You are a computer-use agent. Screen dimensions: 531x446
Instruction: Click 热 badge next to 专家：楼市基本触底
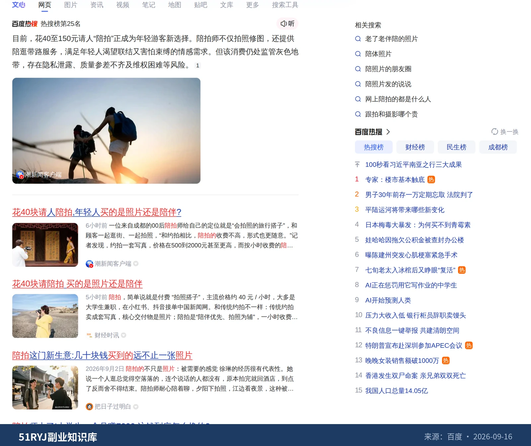[x=431, y=180]
